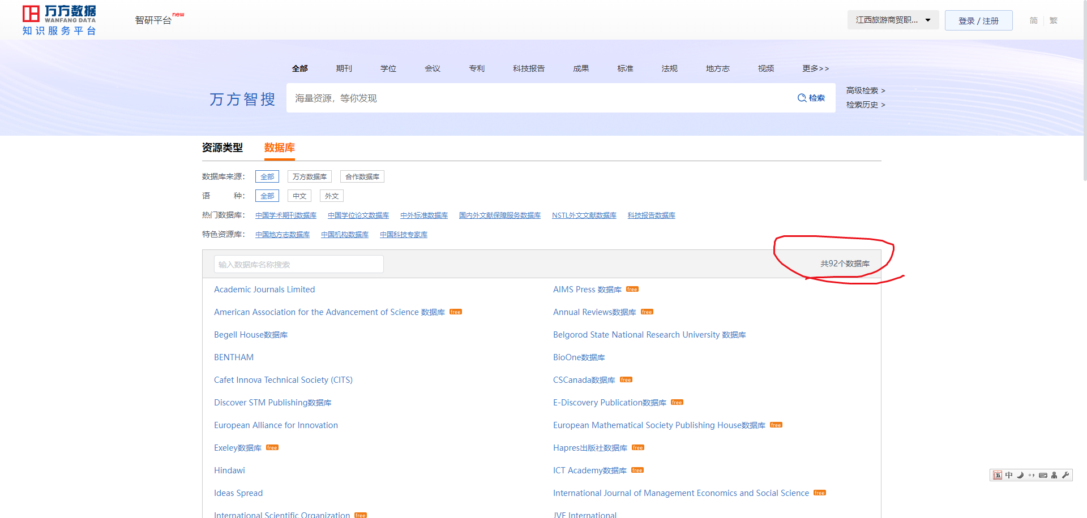
Task: Click the IME user account icon
Action: (x=1054, y=475)
